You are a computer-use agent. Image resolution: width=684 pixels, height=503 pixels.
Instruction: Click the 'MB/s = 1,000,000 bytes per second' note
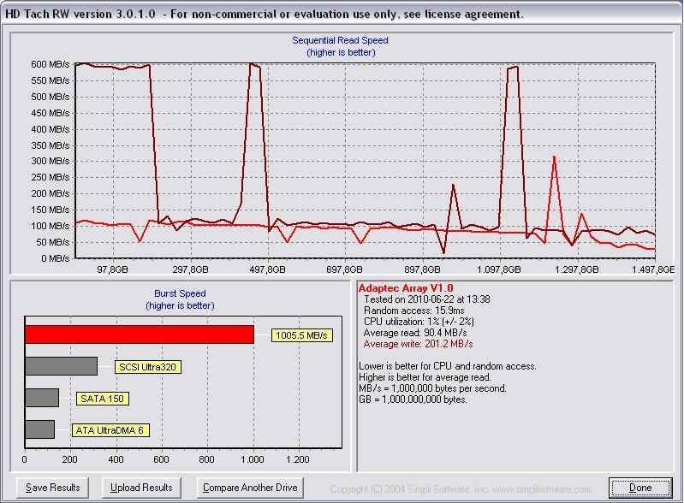point(432,388)
